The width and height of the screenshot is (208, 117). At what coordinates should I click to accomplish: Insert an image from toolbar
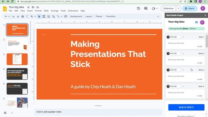pos(49,17)
